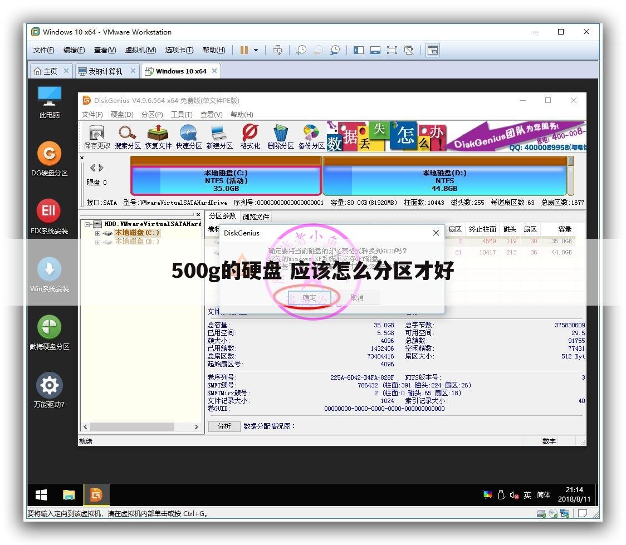This screenshot has width=626, height=545.
Task: Open VMware 选项卡(T) menu
Action: point(179,50)
